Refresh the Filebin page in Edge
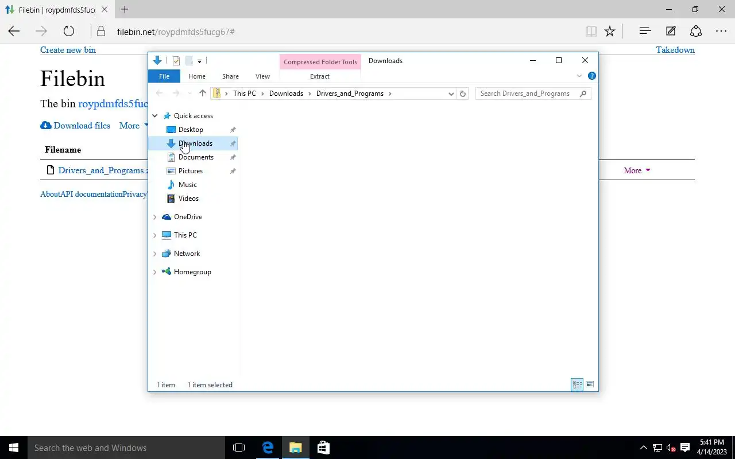Viewport: 735px width, 459px height. click(x=68, y=32)
